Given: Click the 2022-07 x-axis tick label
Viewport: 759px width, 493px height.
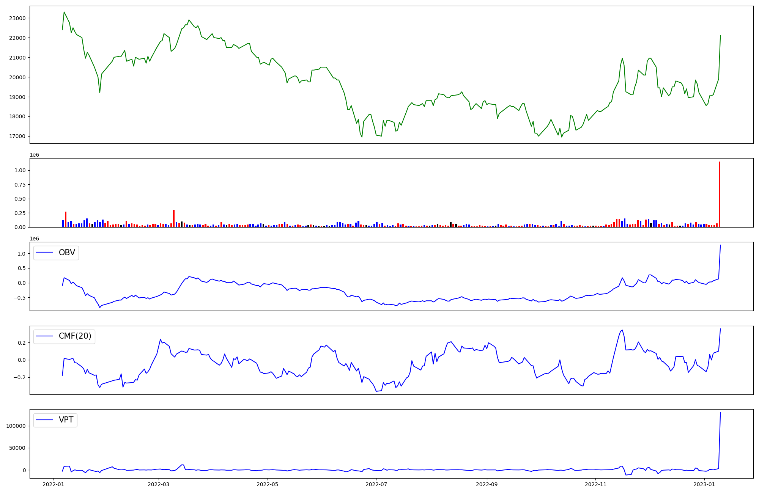Looking at the screenshot, I should pos(376,484).
